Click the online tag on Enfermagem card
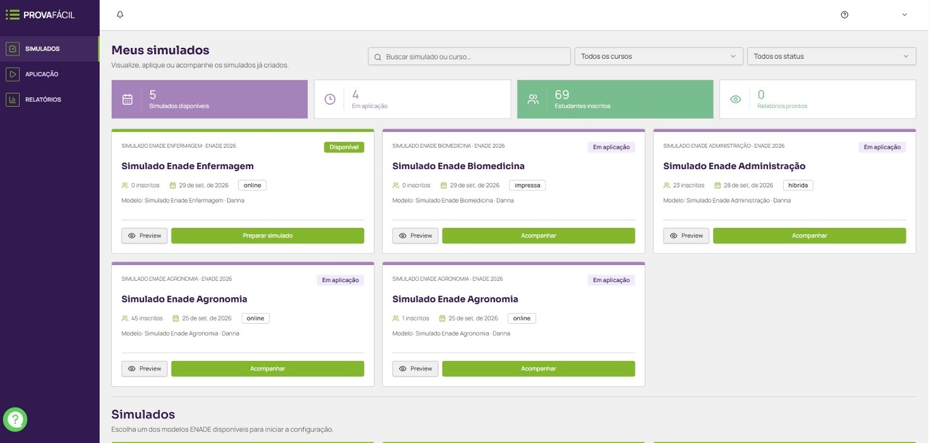 253,186
